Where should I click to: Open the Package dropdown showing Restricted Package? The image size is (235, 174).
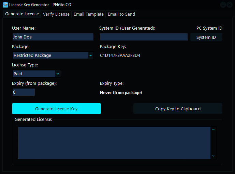(53, 56)
